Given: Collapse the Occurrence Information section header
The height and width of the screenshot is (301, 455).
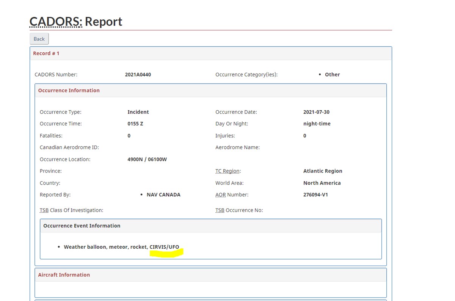Looking at the screenshot, I should pyautogui.click(x=211, y=91).
